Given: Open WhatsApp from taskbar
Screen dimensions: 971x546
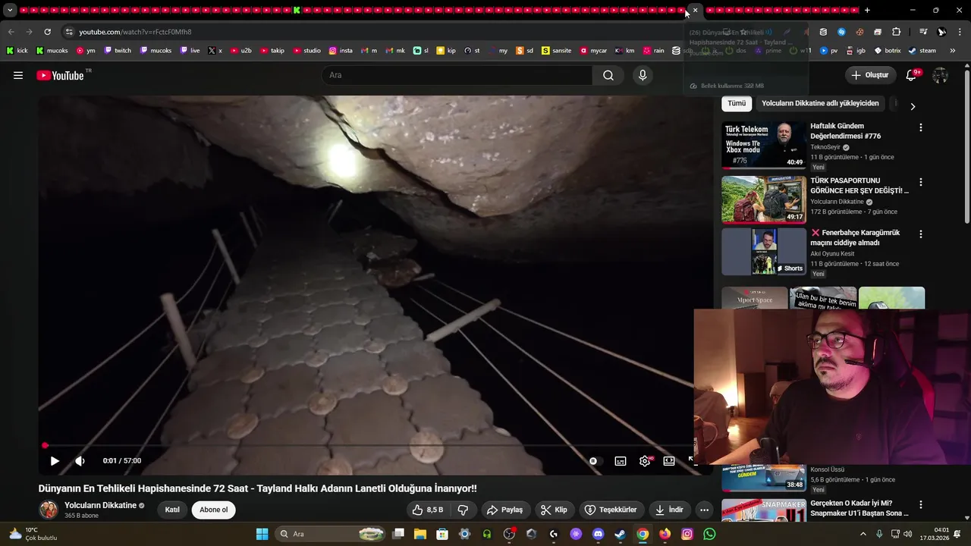Looking at the screenshot, I should [x=709, y=534].
